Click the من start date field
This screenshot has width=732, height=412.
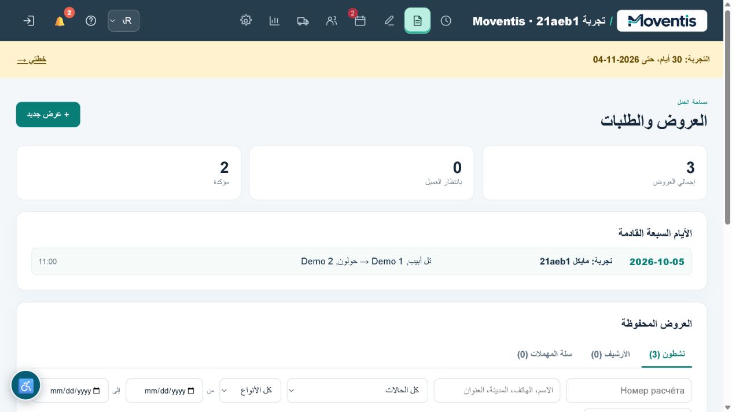(164, 391)
